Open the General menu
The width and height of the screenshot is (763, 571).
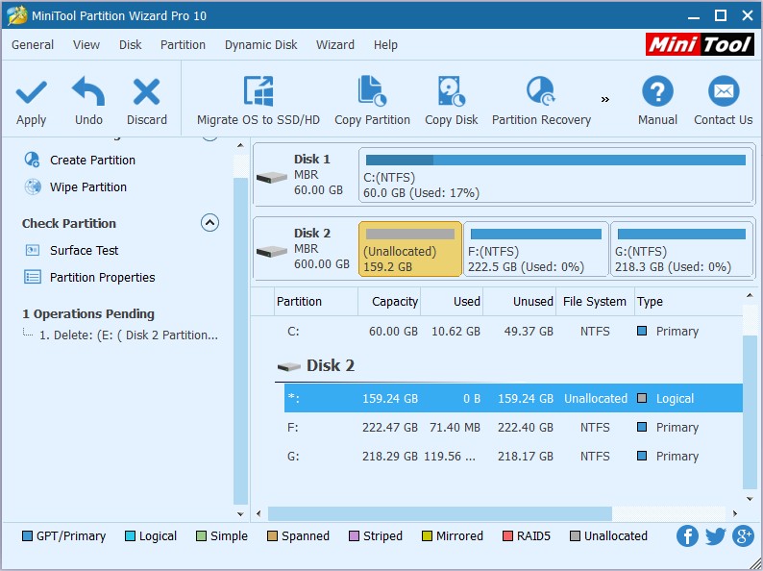(33, 45)
